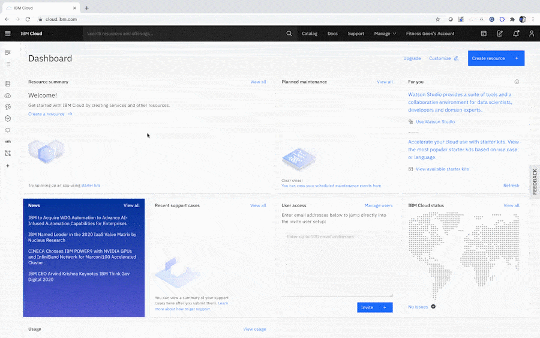Open news: CINECA Chooses IBM POWER9

tap(82, 257)
